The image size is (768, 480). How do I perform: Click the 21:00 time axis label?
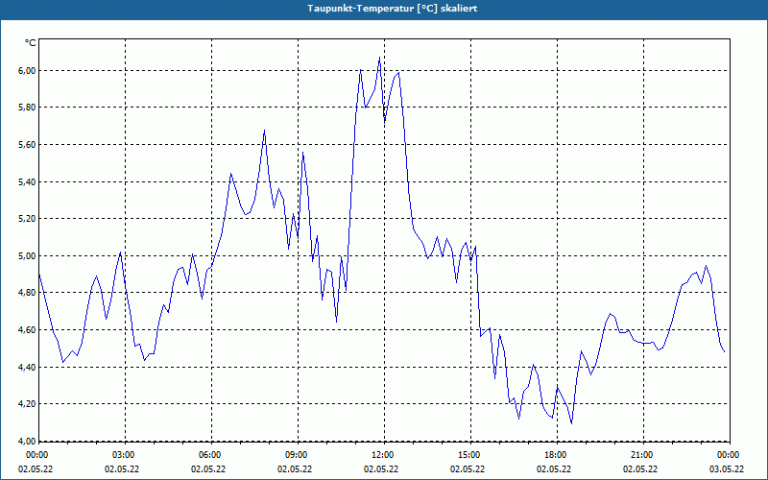coord(643,455)
